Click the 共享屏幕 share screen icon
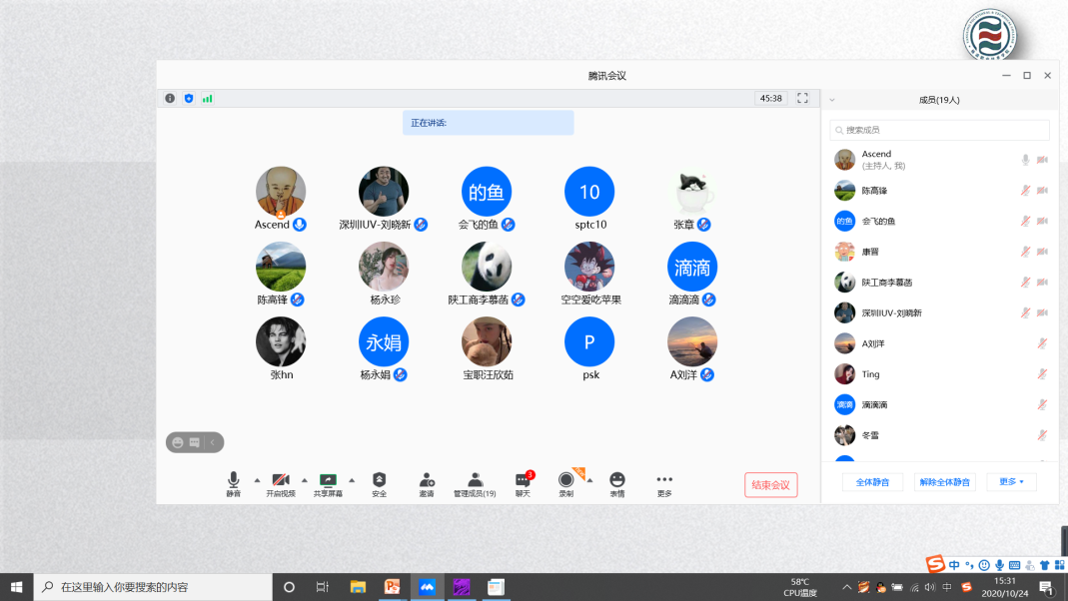The width and height of the screenshot is (1068, 601). 327,480
